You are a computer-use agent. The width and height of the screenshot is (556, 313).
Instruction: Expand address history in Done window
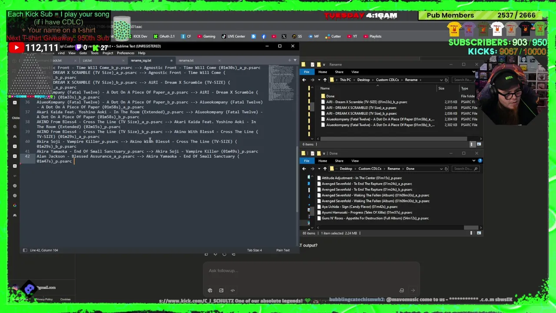point(441,169)
